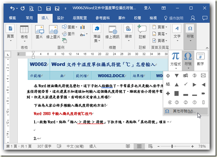
Task: Click the Redo icon in quick access toolbar
Action: point(23,9)
